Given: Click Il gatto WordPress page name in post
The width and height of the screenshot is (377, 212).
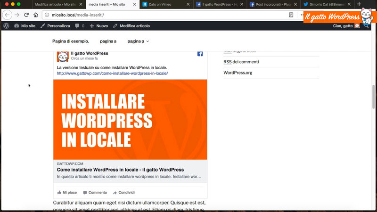Looking at the screenshot, I should [90, 53].
